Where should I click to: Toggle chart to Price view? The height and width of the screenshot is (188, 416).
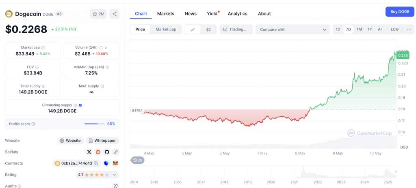click(140, 30)
